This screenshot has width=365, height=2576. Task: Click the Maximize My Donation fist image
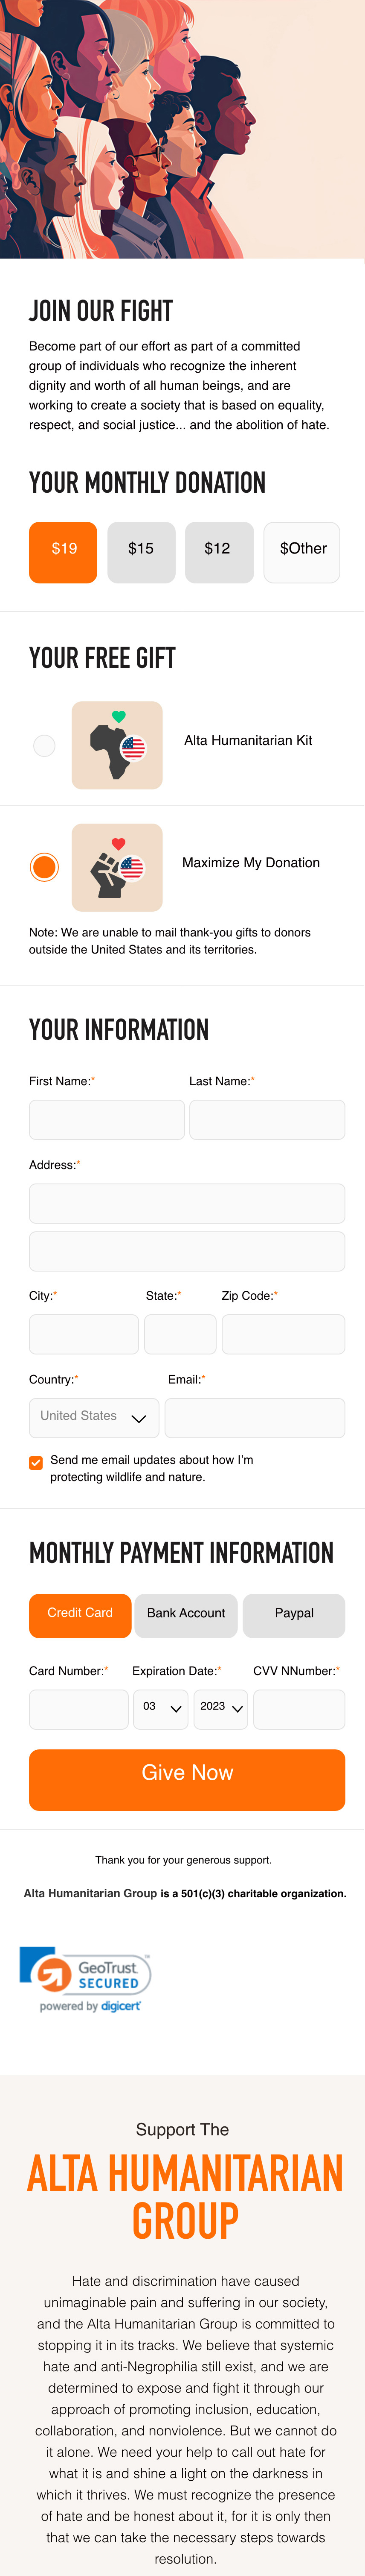click(117, 867)
